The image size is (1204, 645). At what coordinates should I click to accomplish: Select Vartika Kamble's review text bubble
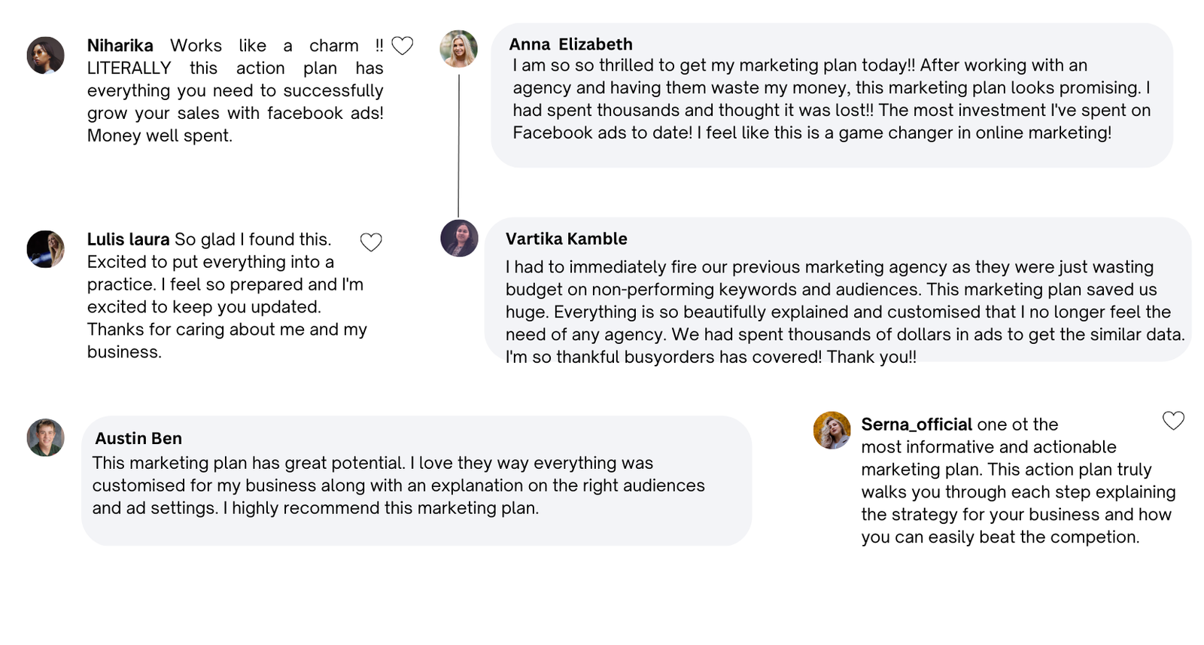[x=838, y=291]
